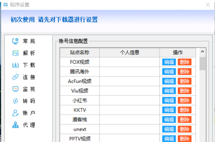Select the Transcode (转码) icon

point(15,101)
